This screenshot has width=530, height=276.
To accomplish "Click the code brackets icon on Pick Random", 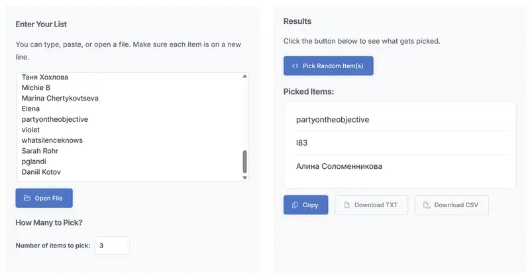I will pos(295,66).
